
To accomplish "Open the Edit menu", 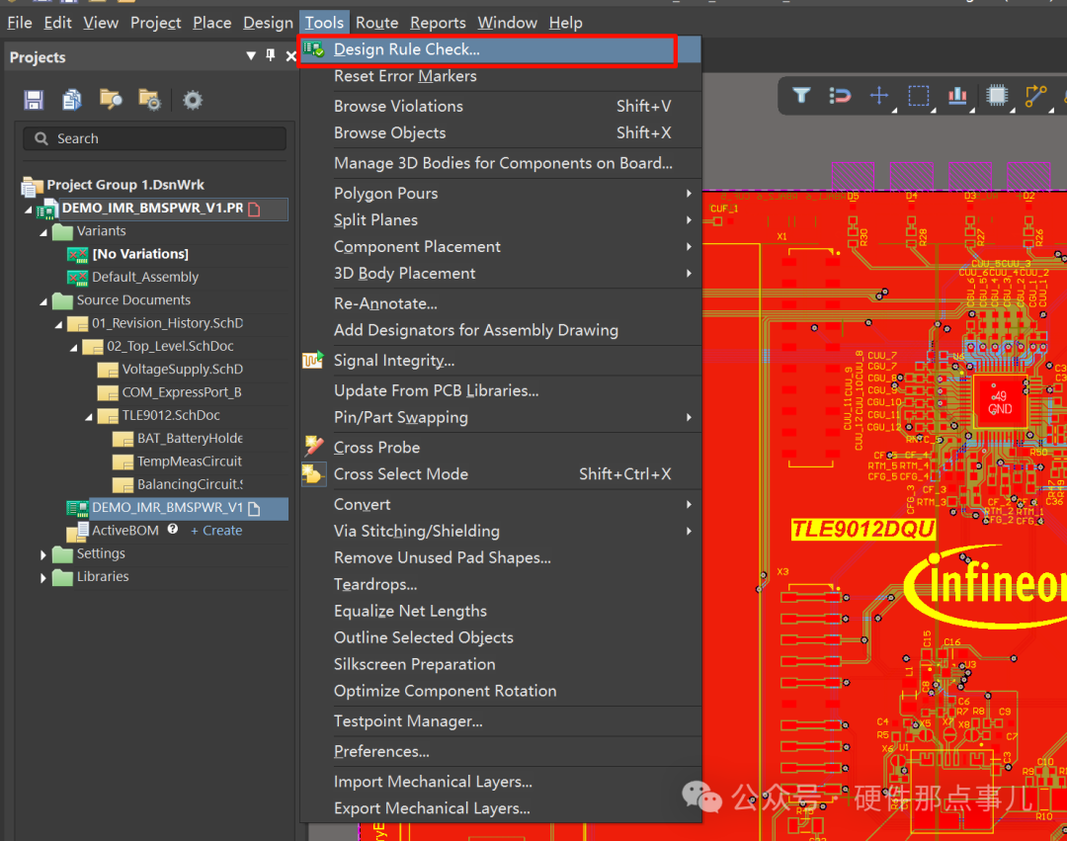I will pyautogui.click(x=58, y=23).
